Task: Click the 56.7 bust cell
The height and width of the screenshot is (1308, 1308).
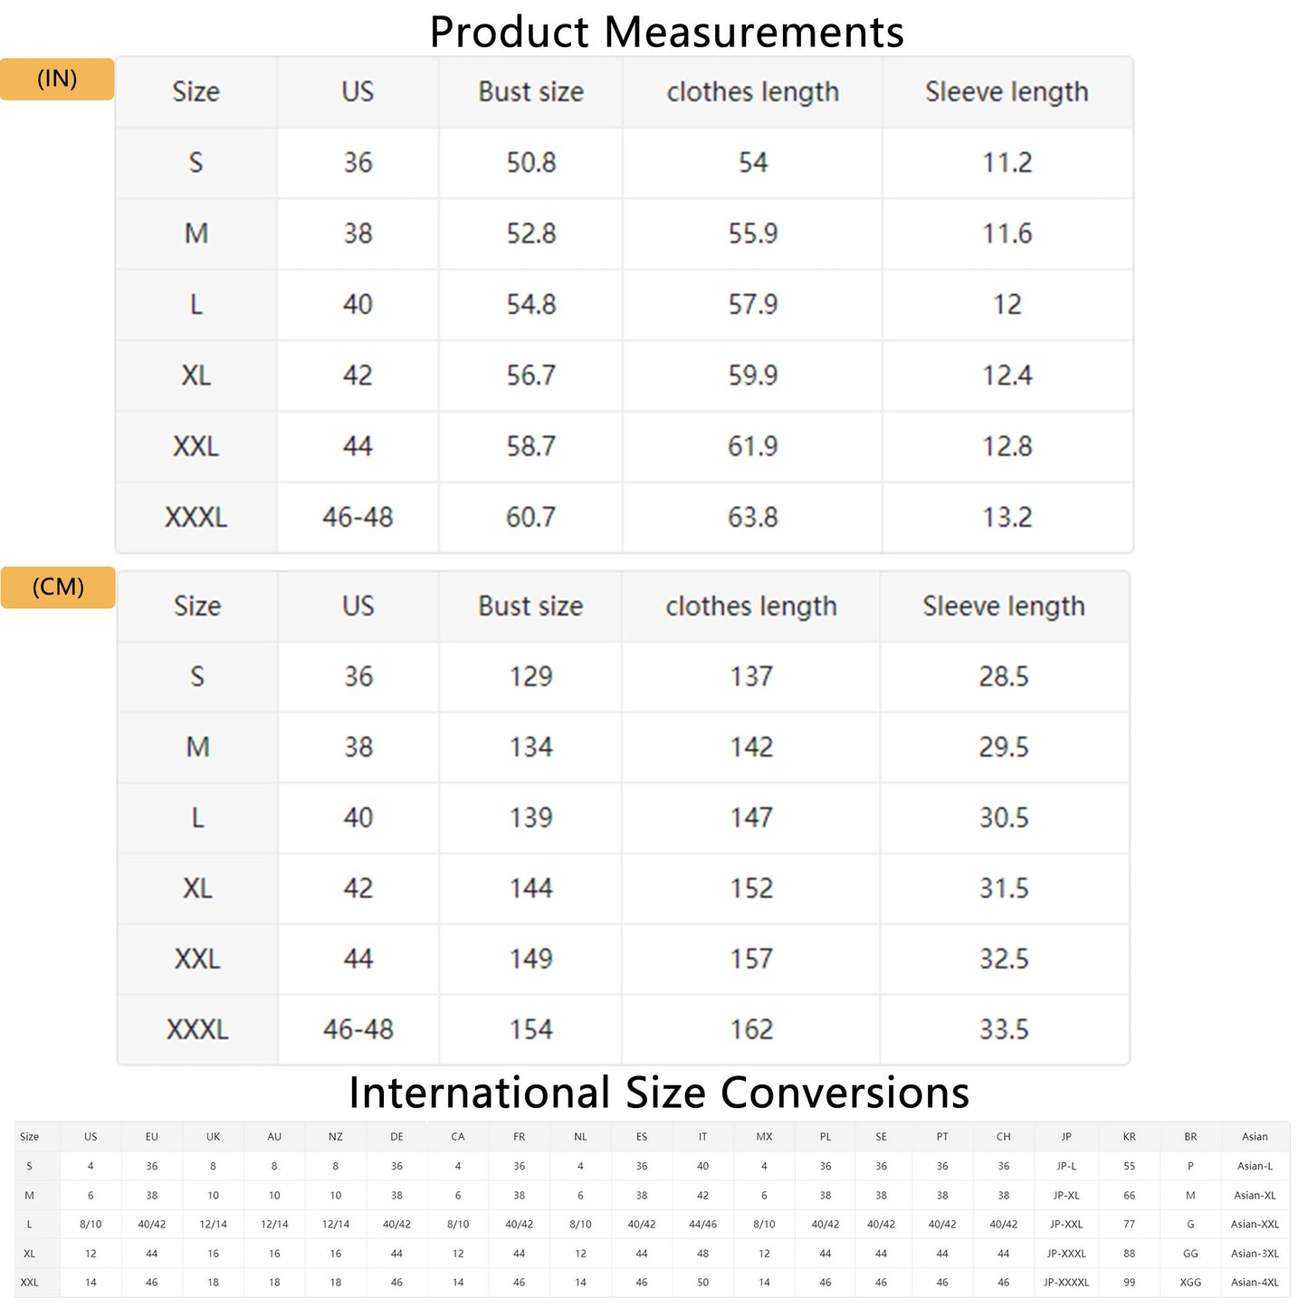Action: coord(530,376)
